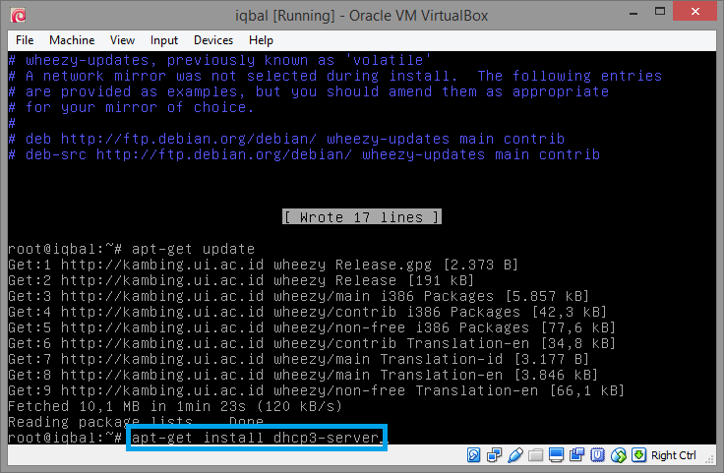This screenshot has height=473, width=724.
Task: Click the Get:9 non-free Translation-en line
Action: pos(317,390)
